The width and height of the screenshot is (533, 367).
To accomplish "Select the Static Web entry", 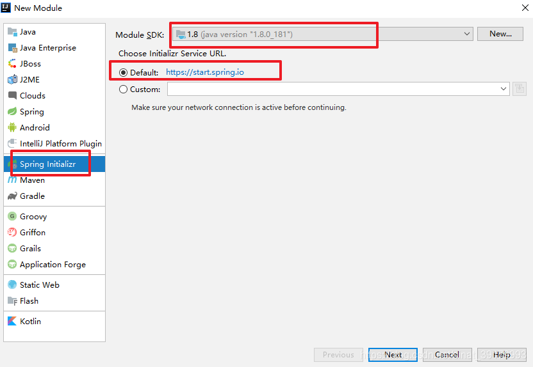I will [54, 285].
